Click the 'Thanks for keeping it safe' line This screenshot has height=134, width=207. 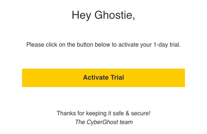click(x=103, y=113)
